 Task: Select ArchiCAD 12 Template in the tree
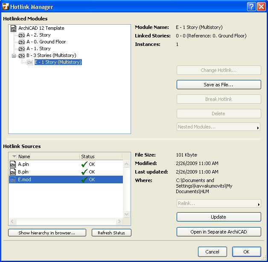[x=41, y=28]
